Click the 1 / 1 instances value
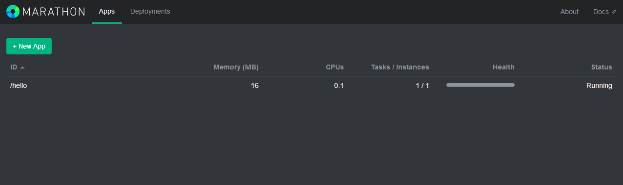The image size is (623, 185). pos(422,85)
